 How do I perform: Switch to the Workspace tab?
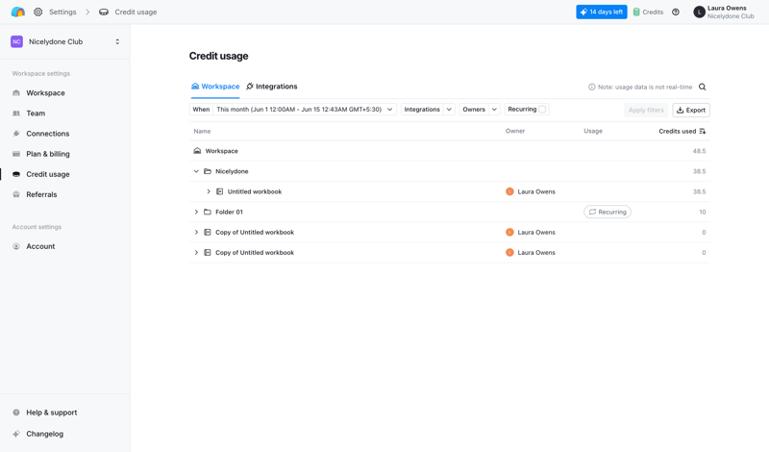215,87
